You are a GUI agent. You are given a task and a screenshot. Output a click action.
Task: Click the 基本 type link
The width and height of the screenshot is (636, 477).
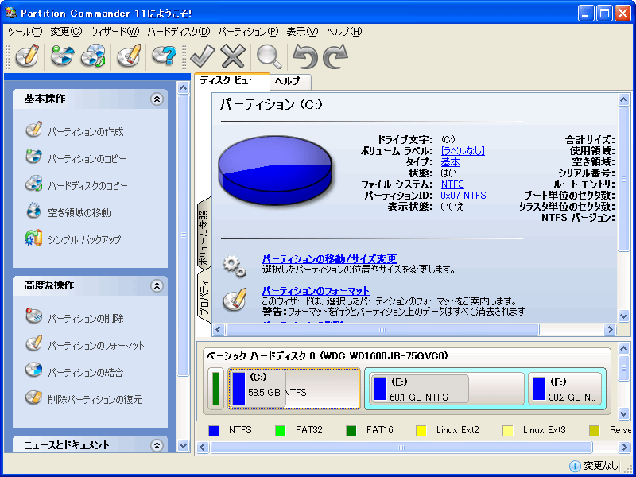click(450, 162)
